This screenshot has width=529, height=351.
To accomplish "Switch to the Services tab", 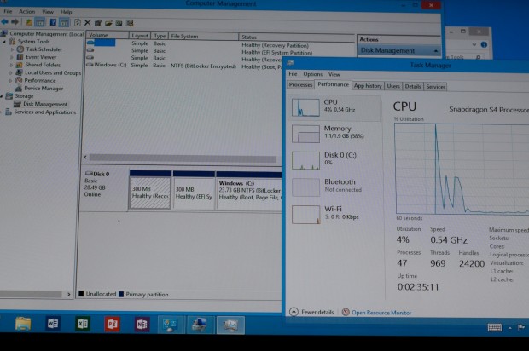I will (x=435, y=87).
